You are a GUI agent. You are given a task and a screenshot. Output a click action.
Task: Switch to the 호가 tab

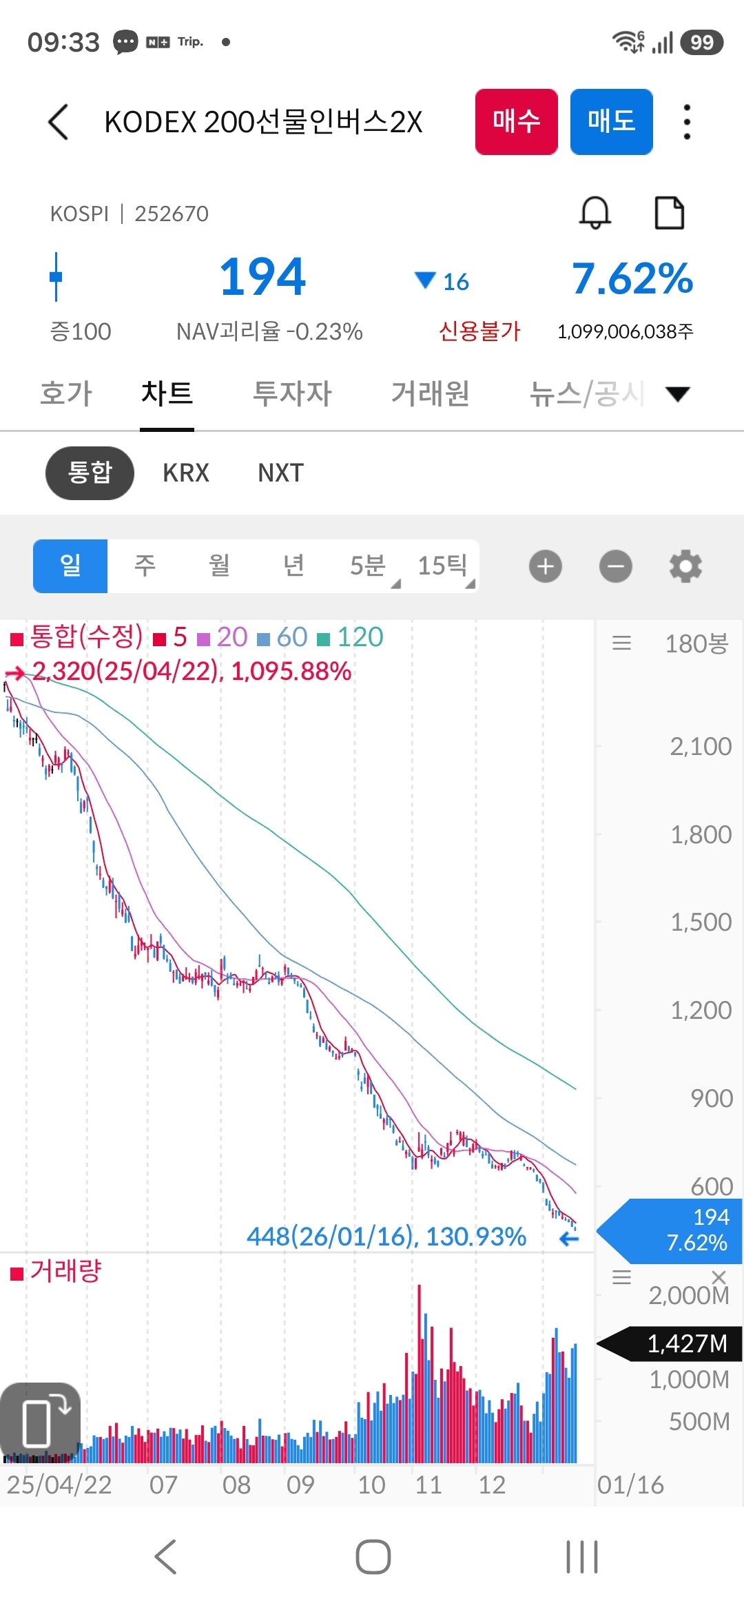pos(66,394)
